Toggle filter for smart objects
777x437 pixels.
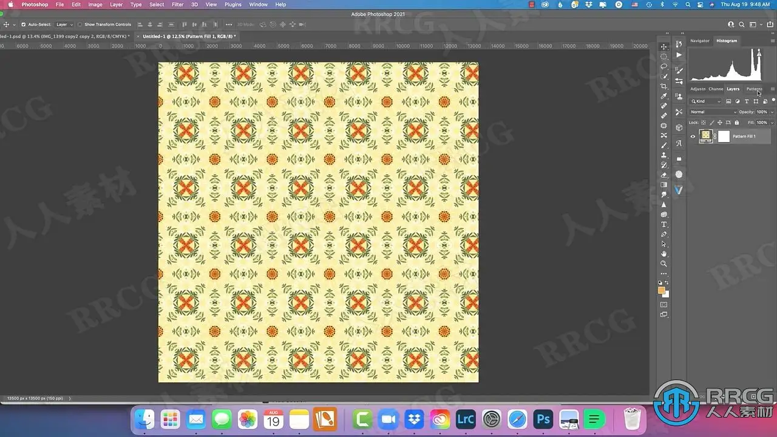pyautogui.click(x=765, y=101)
